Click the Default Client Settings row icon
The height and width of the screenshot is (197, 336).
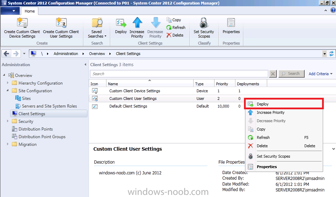tap(95, 106)
